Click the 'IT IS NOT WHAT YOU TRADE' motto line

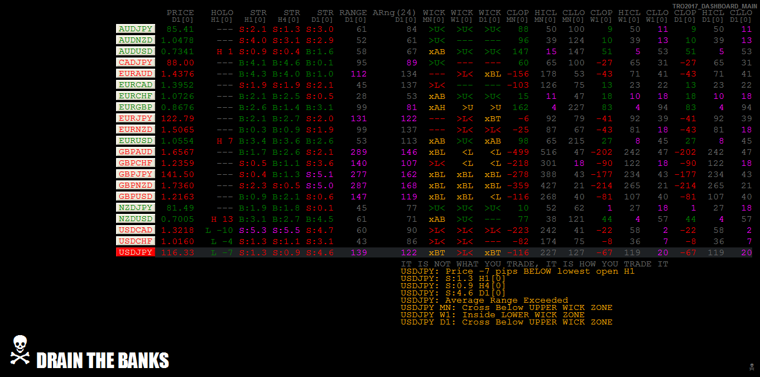[535, 264]
